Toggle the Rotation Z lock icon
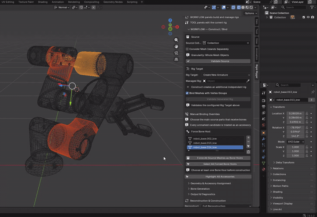 [x=307, y=136]
